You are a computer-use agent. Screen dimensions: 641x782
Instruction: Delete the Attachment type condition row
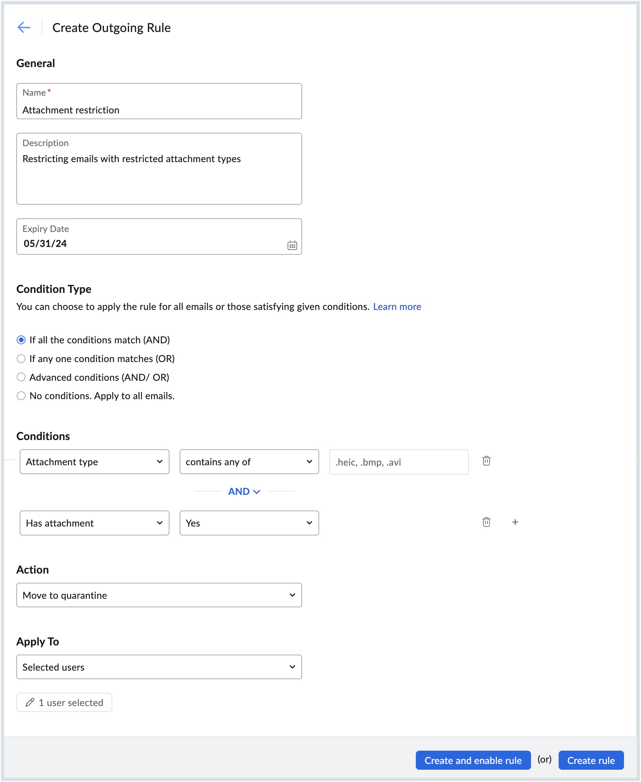(x=486, y=461)
